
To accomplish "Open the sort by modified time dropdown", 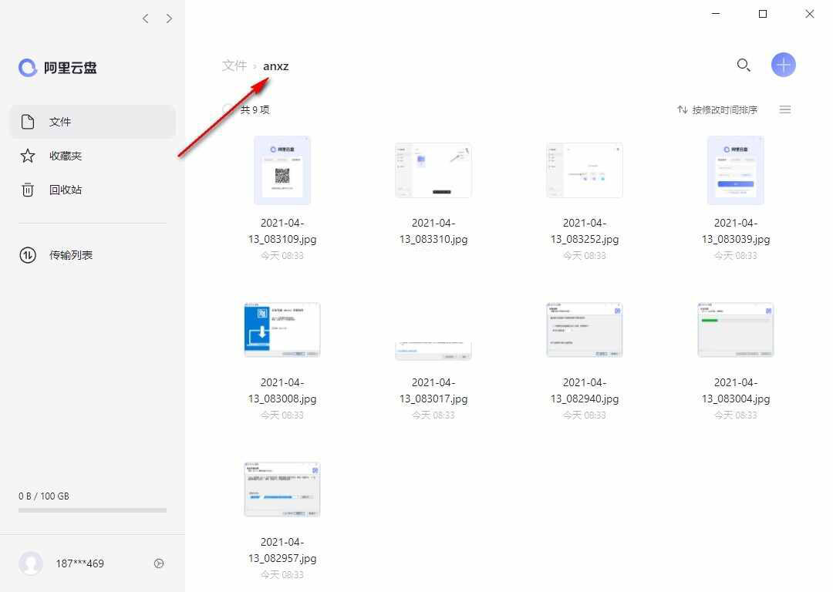I will pyautogui.click(x=717, y=109).
